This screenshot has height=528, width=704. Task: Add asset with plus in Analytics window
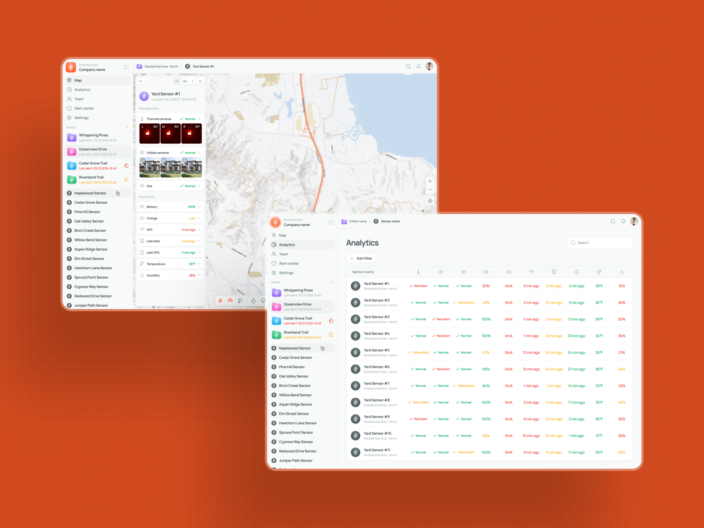[332, 282]
